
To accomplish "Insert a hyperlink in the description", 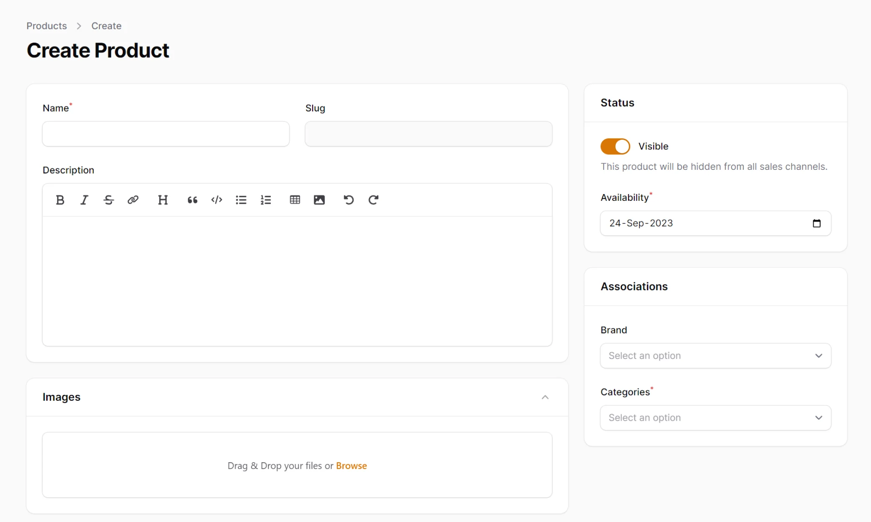I will point(133,200).
